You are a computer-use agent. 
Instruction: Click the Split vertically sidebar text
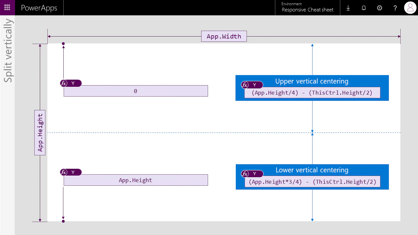[8, 51]
